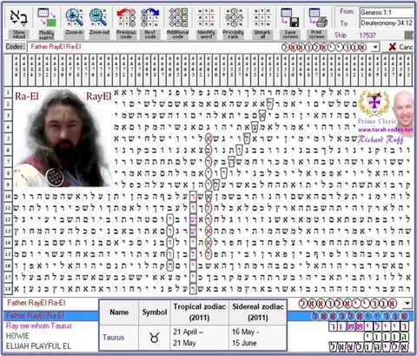Select ELIJAH PLAYFUL EL code entry
Viewport: 417px width, 356px height.
tap(38, 346)
